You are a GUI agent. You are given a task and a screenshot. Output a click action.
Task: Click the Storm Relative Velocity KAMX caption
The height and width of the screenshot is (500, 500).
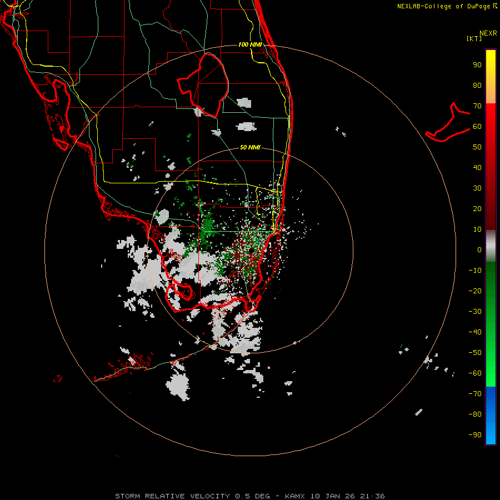(x=250, y=496)
